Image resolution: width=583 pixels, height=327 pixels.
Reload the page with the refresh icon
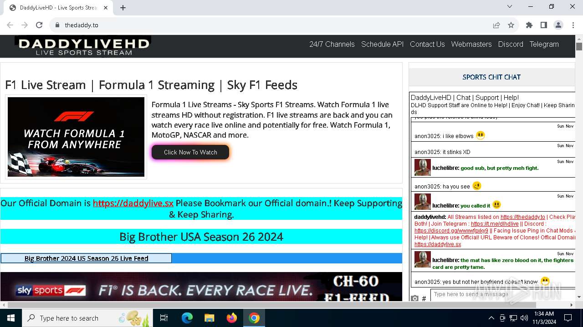[39, 25]
